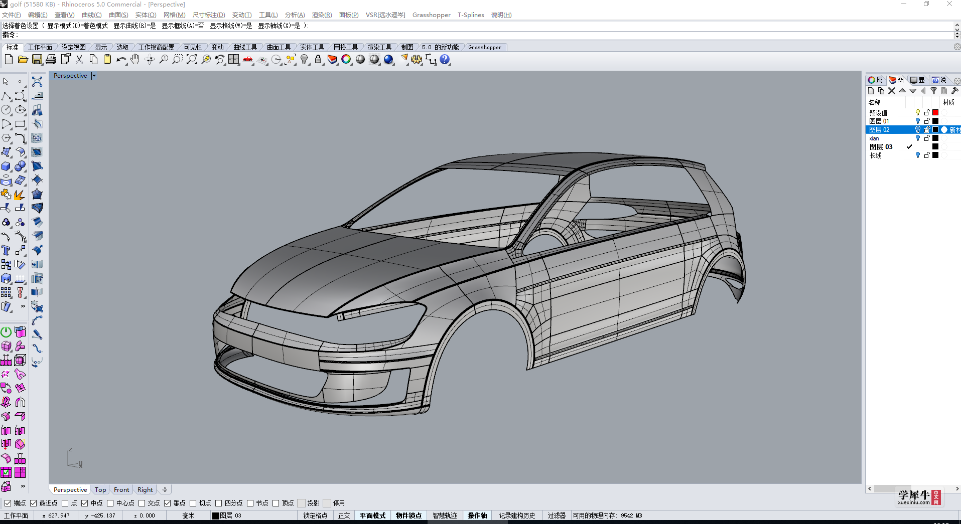Click the Zoom Extents icon

[x=192, y=60]
